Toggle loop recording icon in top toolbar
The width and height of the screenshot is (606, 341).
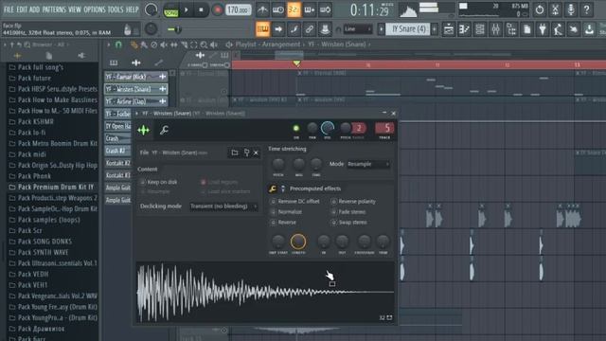pos(326,10)
